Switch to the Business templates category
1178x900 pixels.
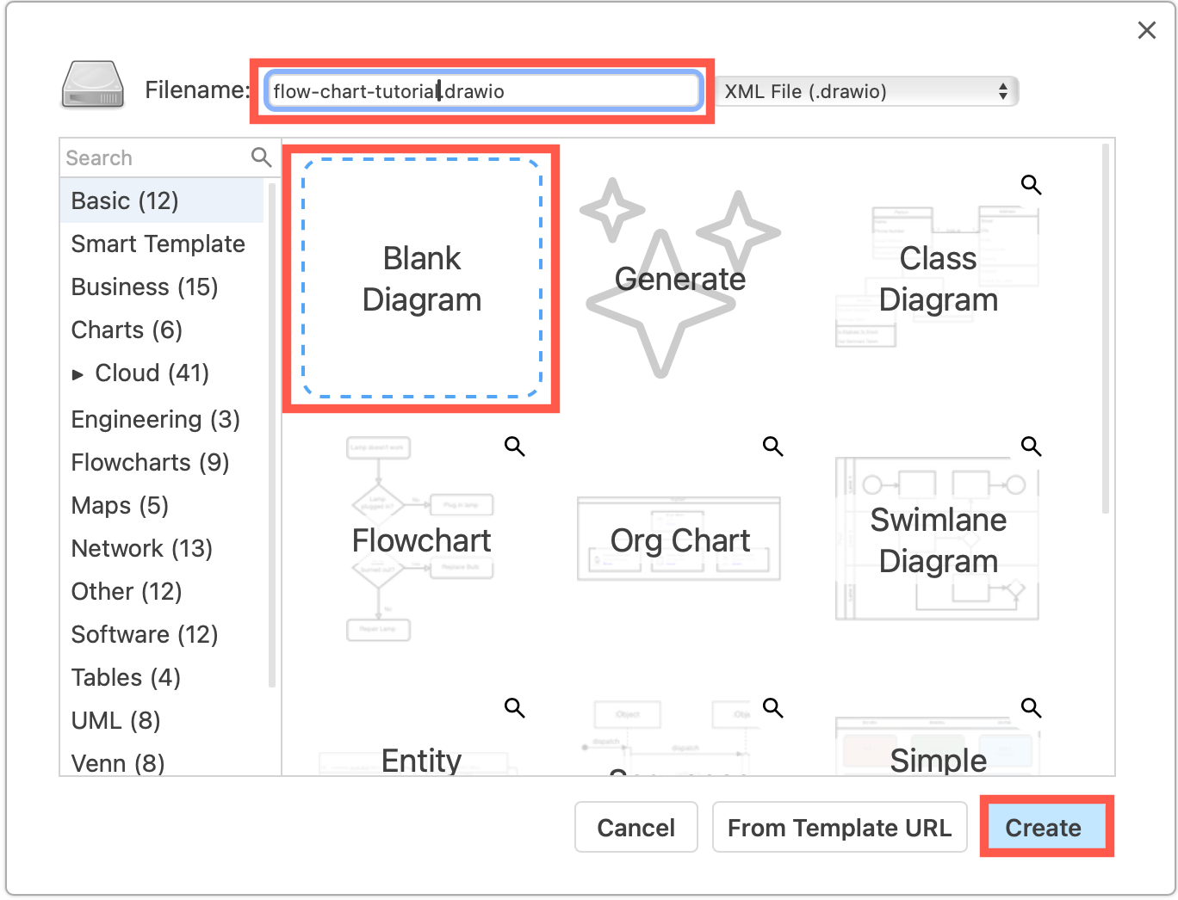144,287
